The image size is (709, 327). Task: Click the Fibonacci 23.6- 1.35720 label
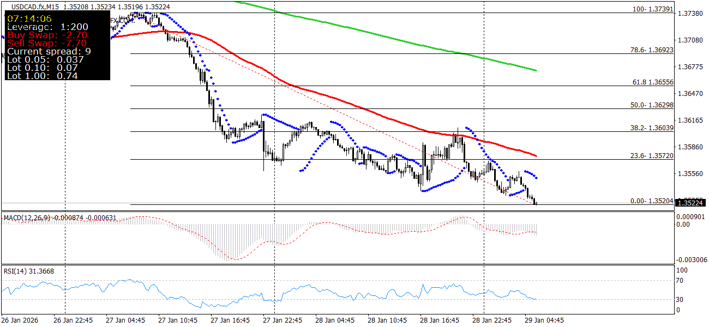click(x=652, y=156)
